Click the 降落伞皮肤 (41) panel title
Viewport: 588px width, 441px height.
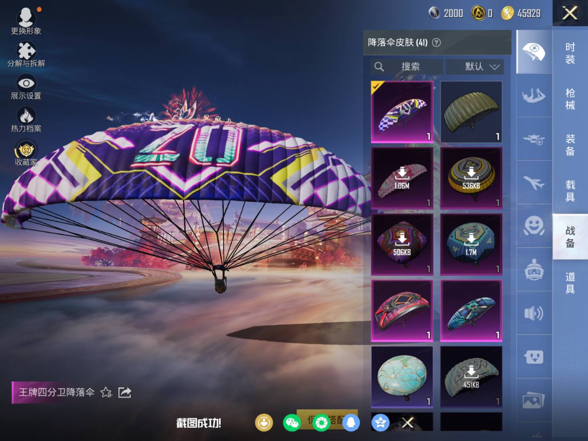tap(397, 43)
